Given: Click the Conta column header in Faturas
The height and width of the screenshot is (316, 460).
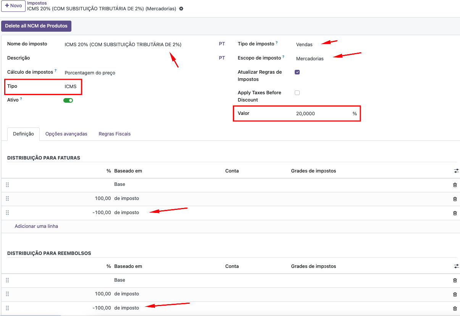Looking at the screenshot, I should click(x=232, y=171).
